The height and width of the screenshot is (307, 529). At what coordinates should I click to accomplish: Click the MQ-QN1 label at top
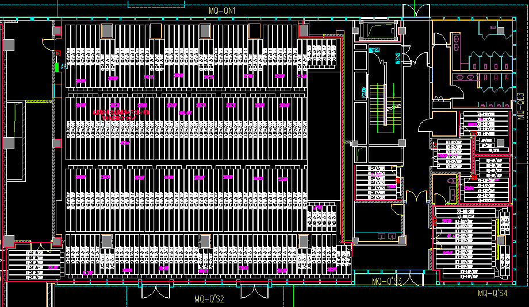[223, 11]
